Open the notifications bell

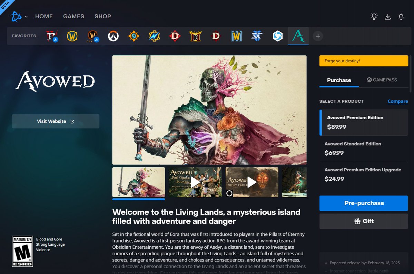[401, 17]
